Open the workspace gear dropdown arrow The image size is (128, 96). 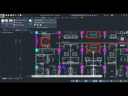pyautogui.click(x=113, y=81)
